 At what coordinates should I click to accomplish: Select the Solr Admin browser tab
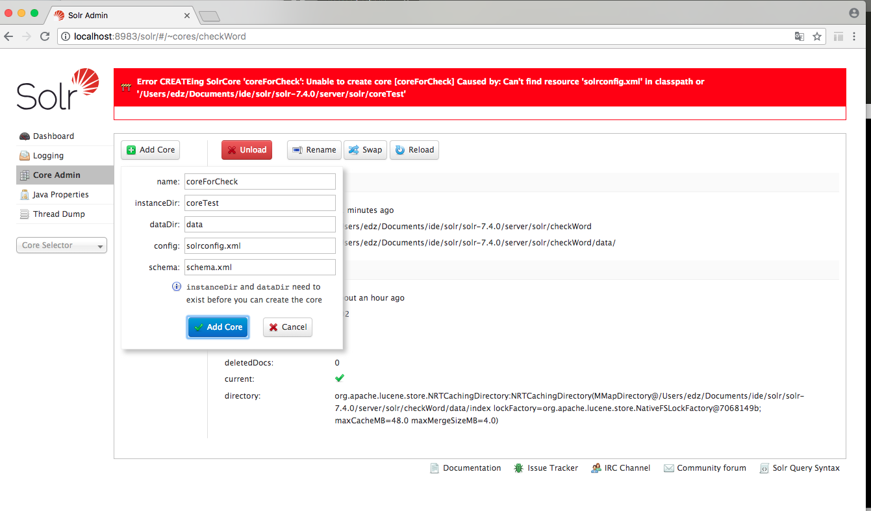coord(120,15)
